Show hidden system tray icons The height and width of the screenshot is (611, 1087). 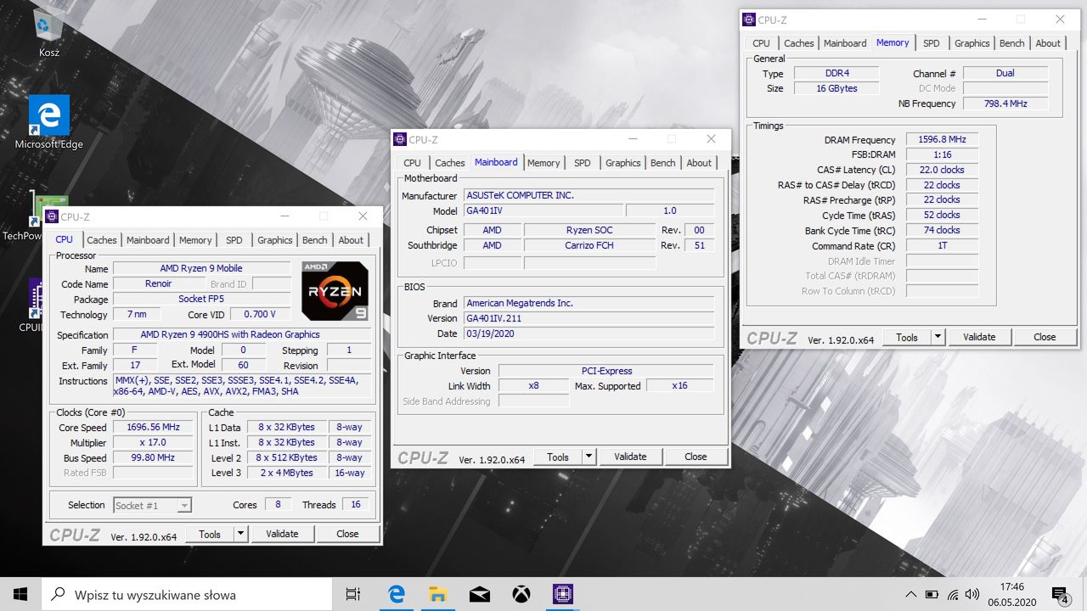(x=911, y=594)
